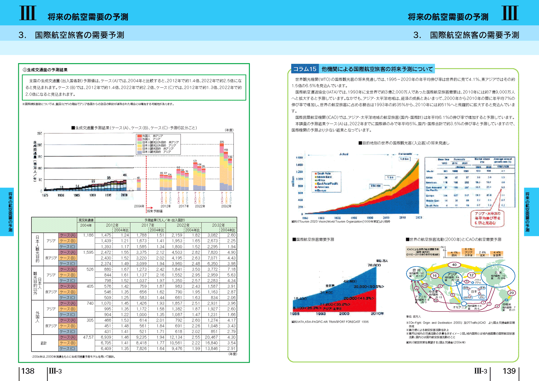Click the 6.1% アジア太平洋 growth bar
539x381 pixels.
[x=469, y=252]
